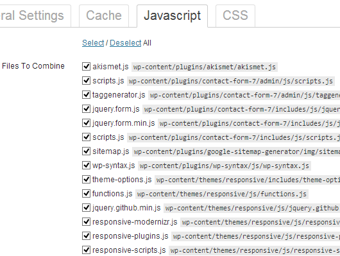This screenshot has width=340, height=256.
Task: Uncheck the taggenerator.js checkbox
Action: click(x=86, y=94)
